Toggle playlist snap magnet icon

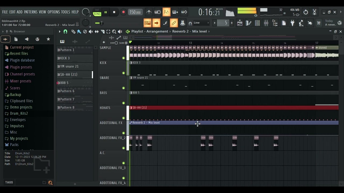tap(65, 32)
